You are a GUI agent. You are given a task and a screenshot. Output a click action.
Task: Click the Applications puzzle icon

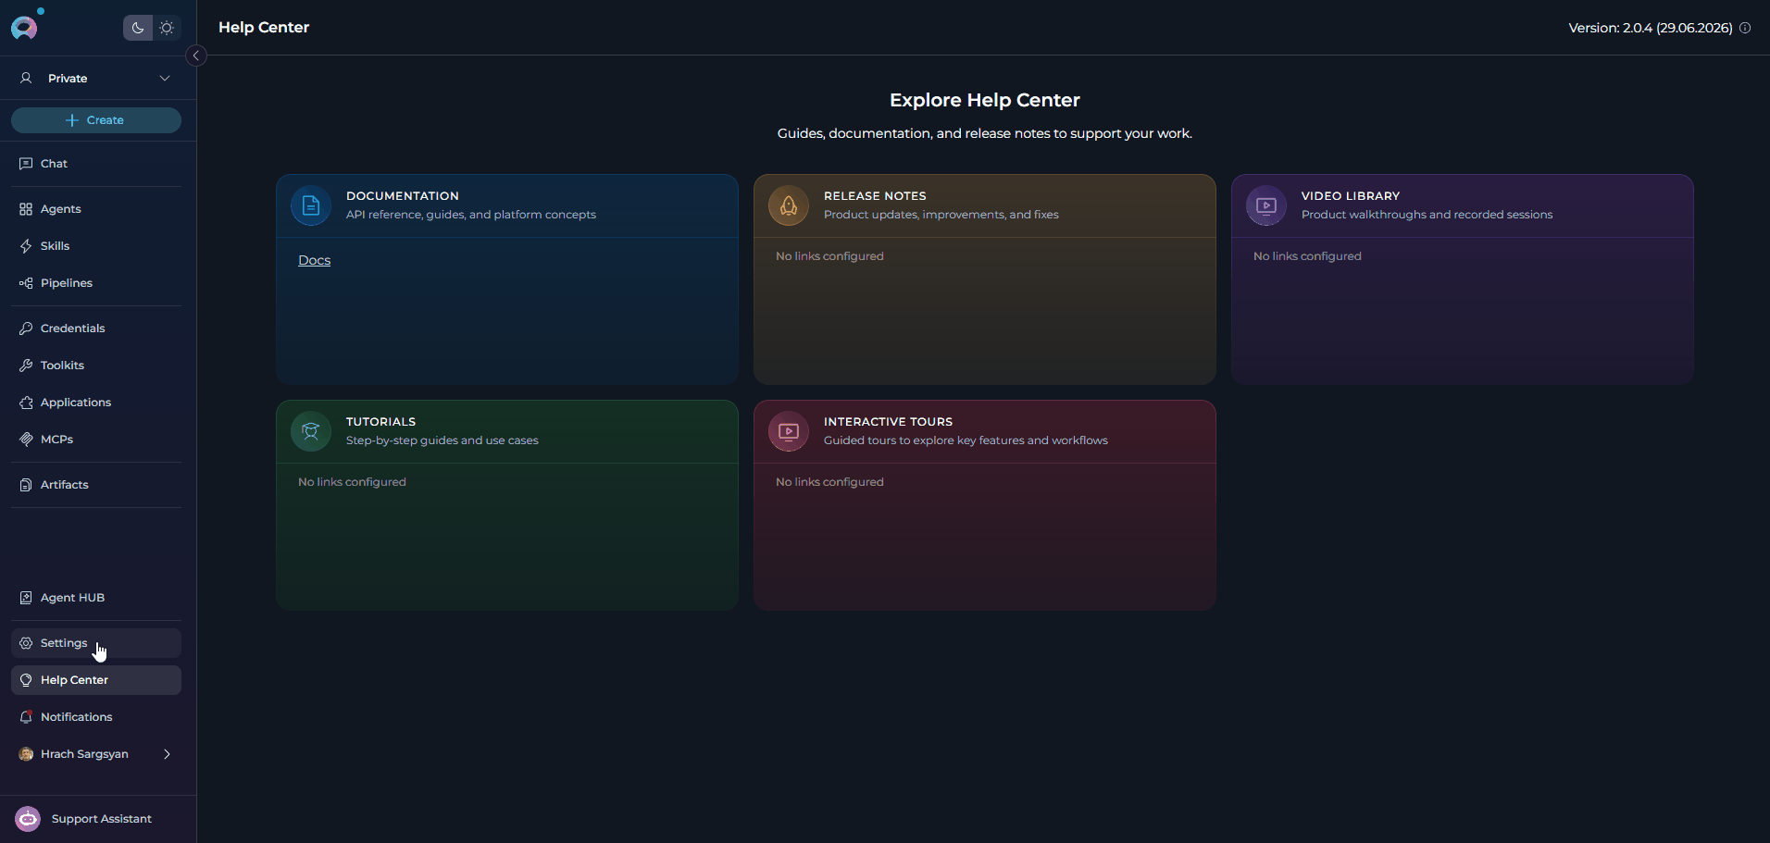(26, 403)
